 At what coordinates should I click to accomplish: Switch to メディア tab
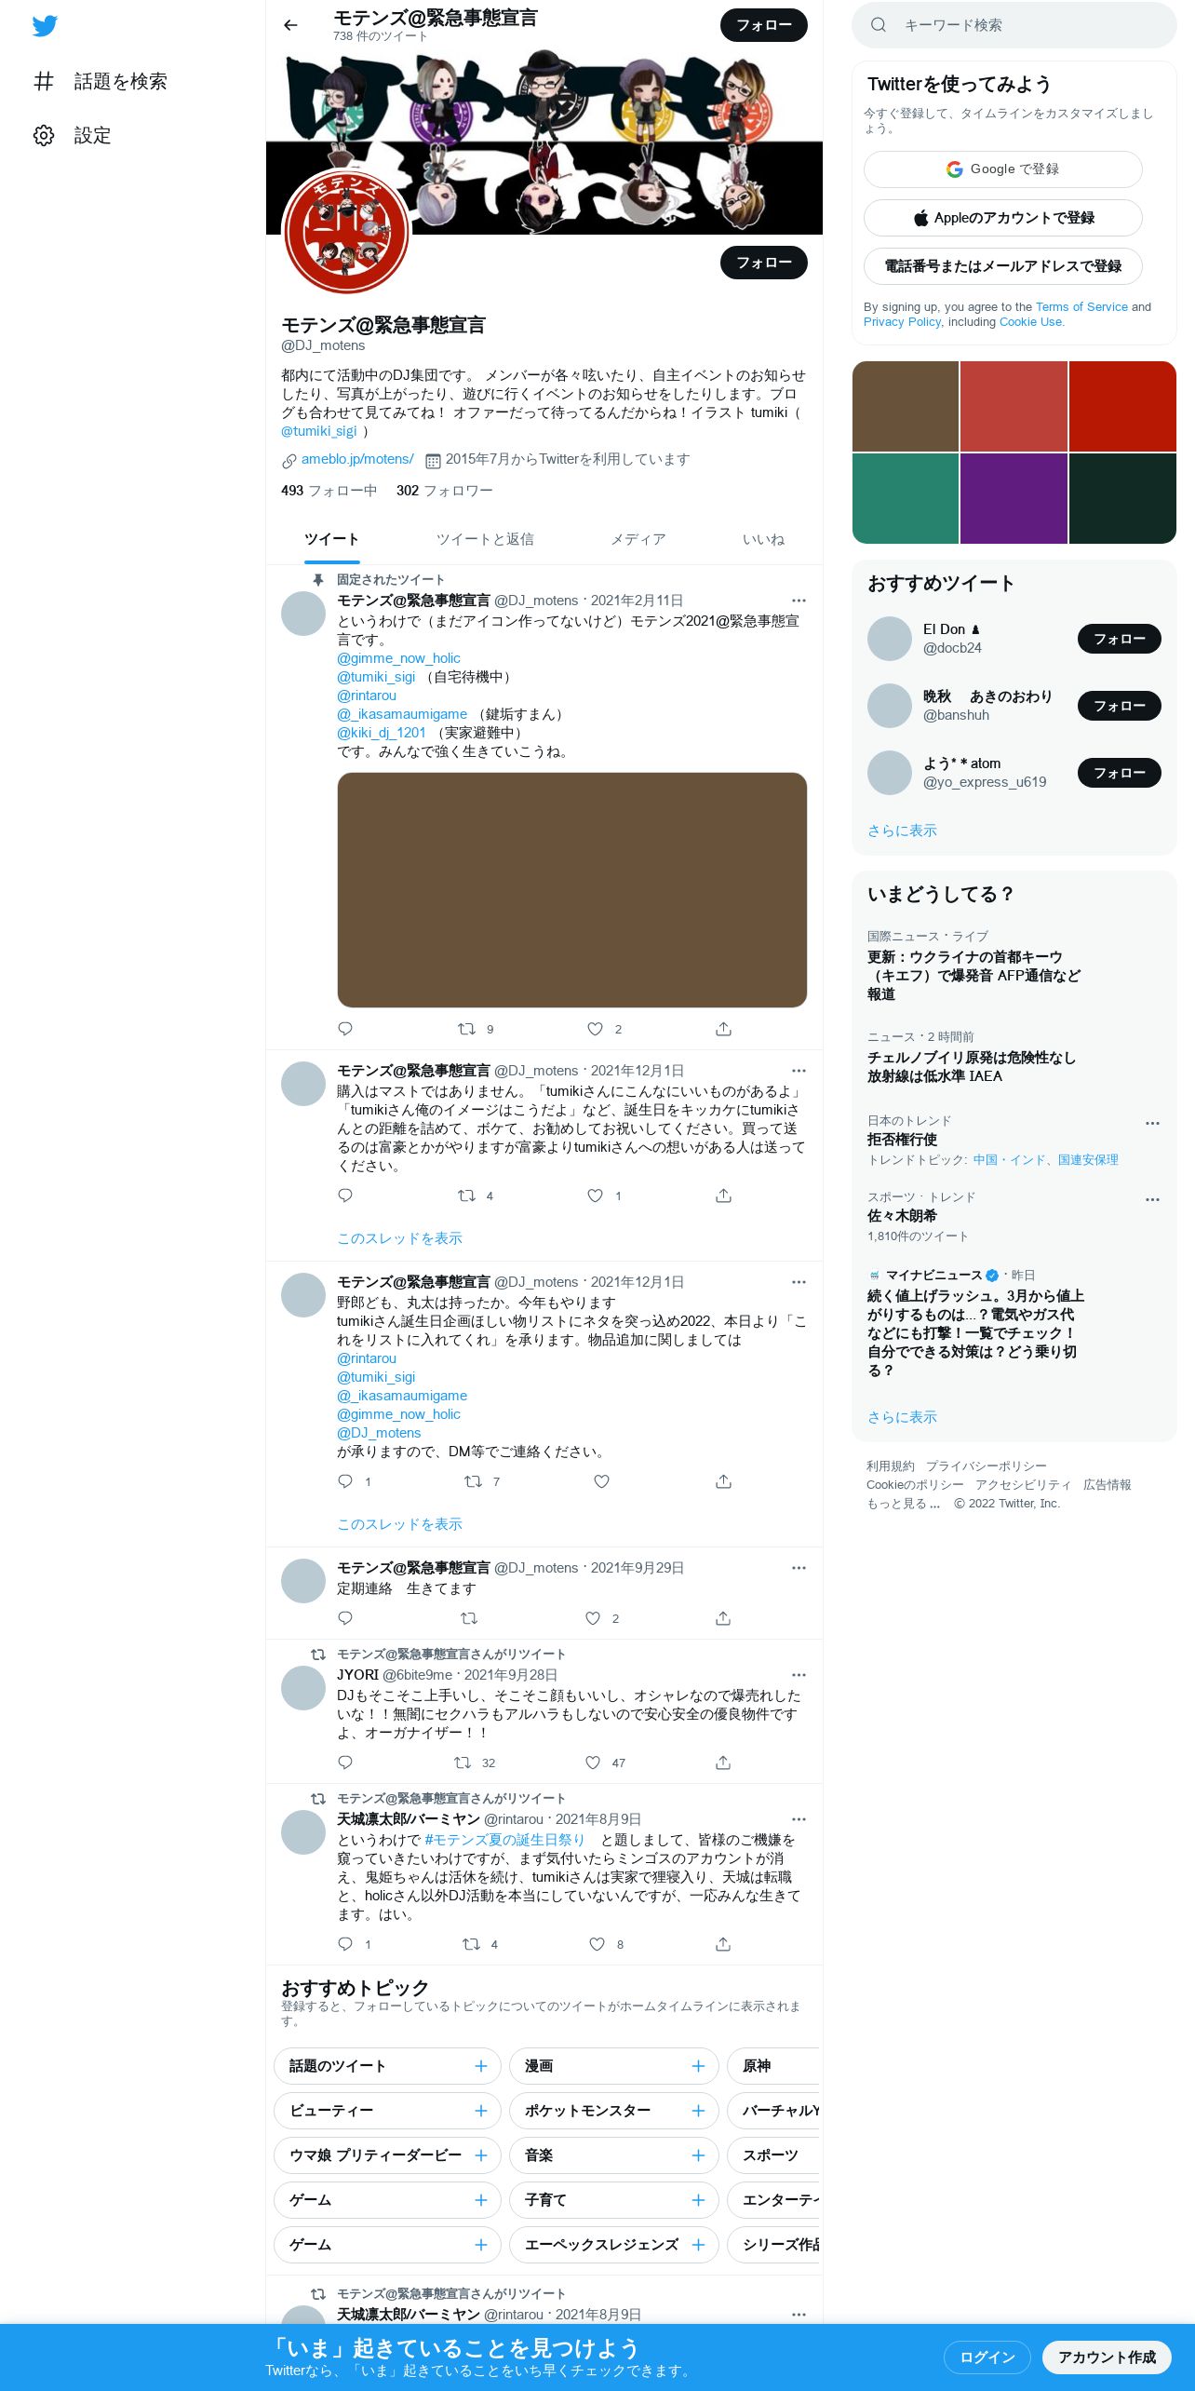tap(638, 539)
